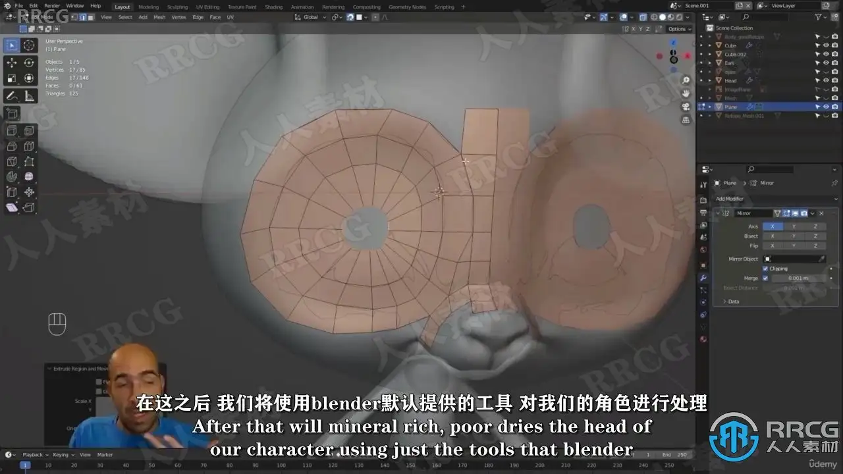Select the Cursor tool icon
843x474 pixels.
29,45
